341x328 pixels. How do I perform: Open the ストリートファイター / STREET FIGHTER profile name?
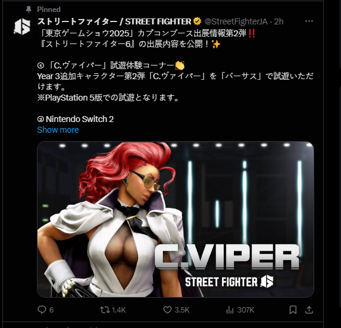pyautogui.click(x=114, y=21)
